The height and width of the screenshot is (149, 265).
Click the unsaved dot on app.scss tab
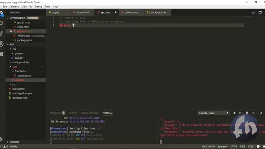pyautogui.click(x=116, y=12)
